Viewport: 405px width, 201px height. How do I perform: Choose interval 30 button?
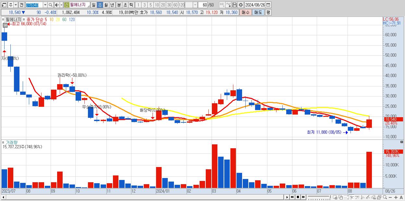click(x=169, y=5)
